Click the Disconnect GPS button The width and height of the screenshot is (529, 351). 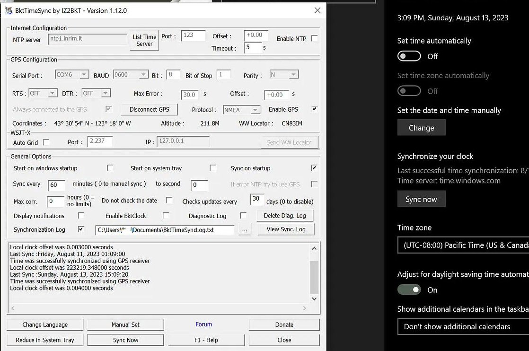click(x=150, y=109)
